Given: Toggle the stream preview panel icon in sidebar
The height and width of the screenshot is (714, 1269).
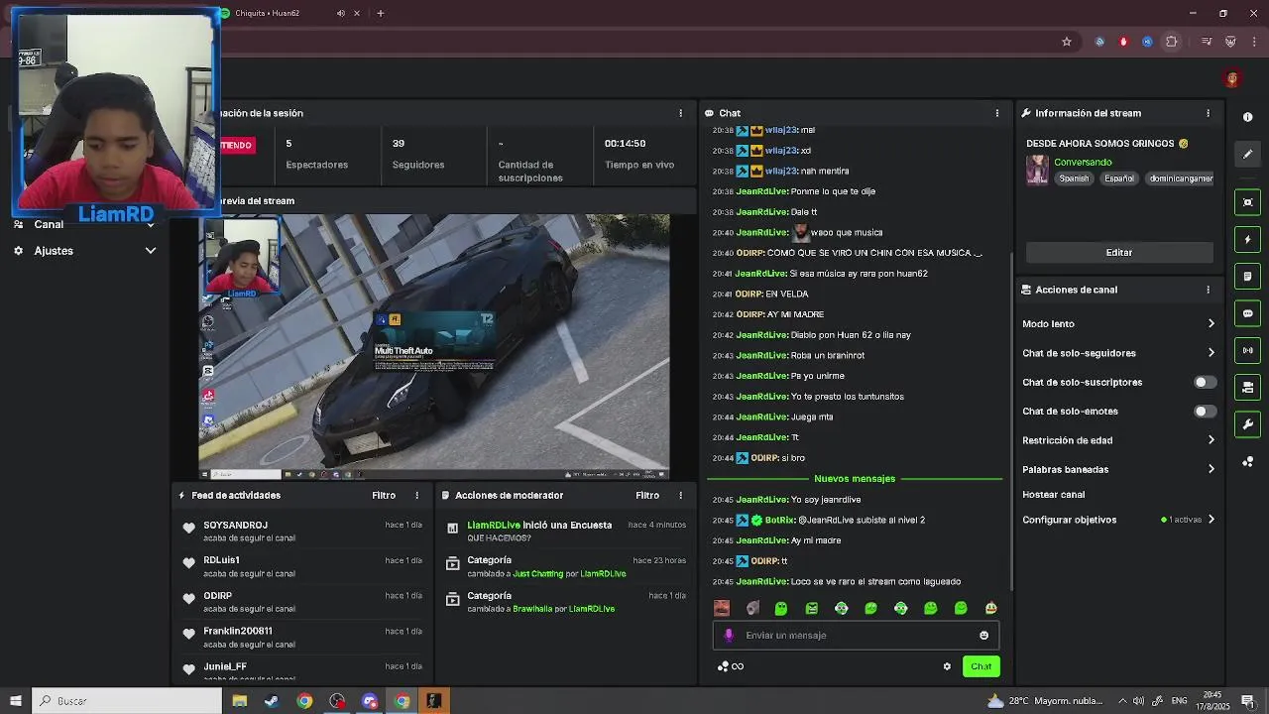Looking at the screenshot, I should coord(1247,202).
